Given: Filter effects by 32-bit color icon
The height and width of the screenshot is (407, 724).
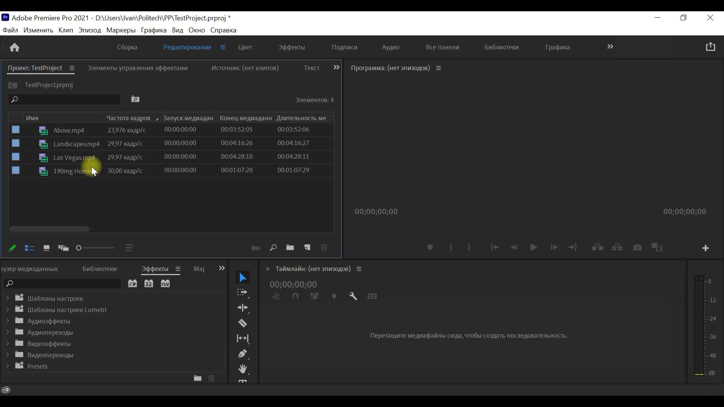Looking at the screenshot, I should click(x=149, y=283).
